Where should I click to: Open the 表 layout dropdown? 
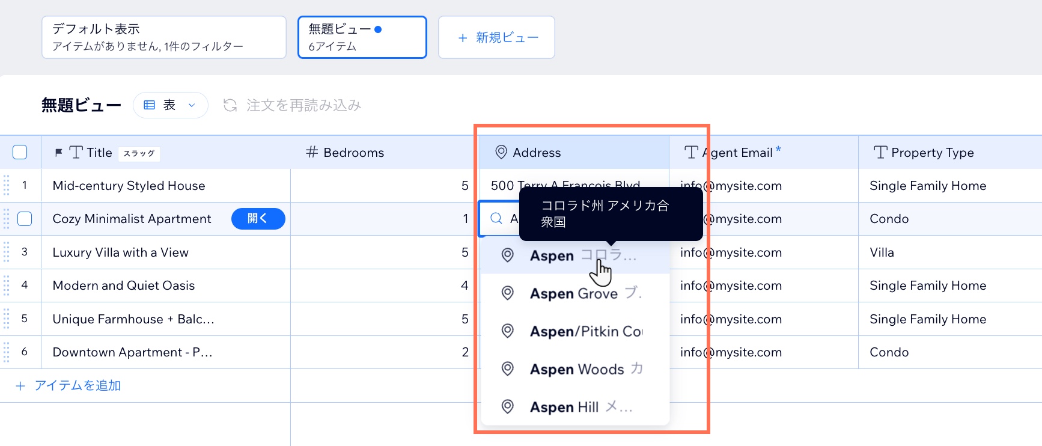pyautogui.click(x=171, y=106)
